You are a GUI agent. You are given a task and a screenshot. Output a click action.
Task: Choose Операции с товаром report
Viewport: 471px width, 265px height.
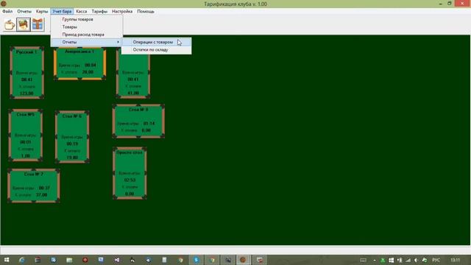[x=156, y=43]
